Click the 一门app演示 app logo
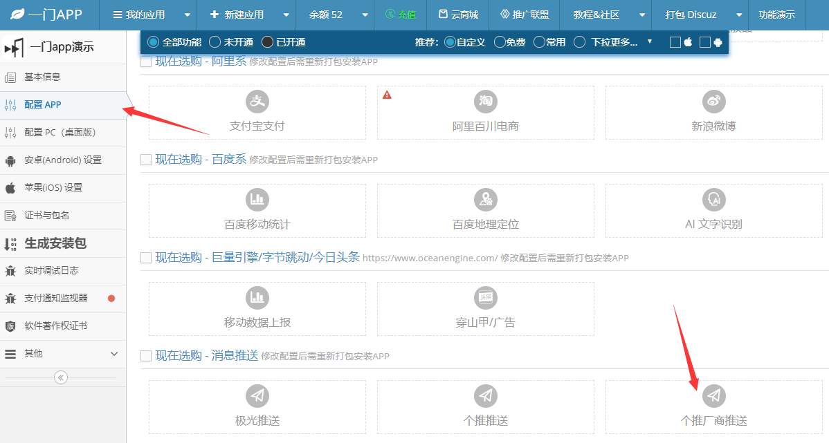 [x=15, y=48]
